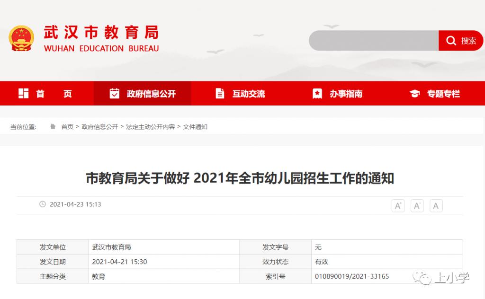Go to 首页 in breadcrumb
Screen dimensions: 485x299
point(67,127)
